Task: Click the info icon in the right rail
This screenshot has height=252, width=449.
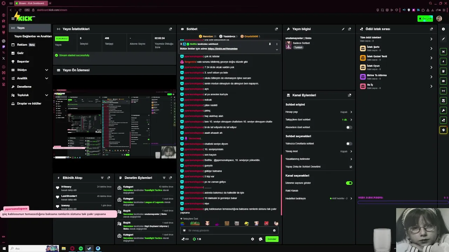Action: point(443,29)
